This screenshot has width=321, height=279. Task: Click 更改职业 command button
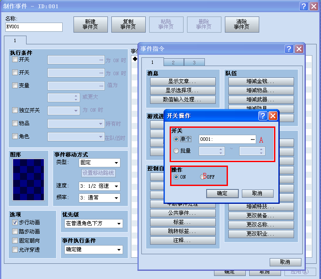pos(261,234)
